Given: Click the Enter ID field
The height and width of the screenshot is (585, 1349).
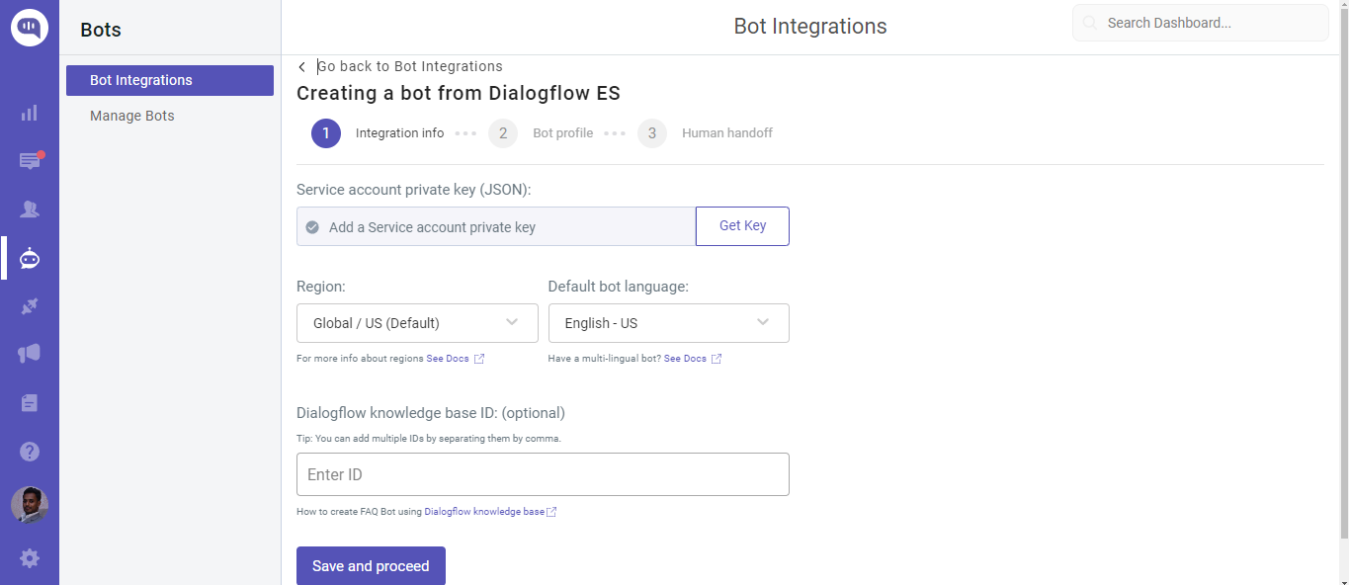Looking at the screenshot, I should pyautogui.click(x=543, y=474).
